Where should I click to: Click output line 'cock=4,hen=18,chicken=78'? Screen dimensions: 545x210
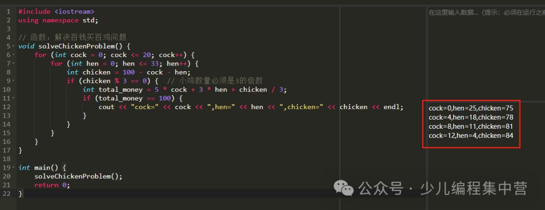coord(471,117)
